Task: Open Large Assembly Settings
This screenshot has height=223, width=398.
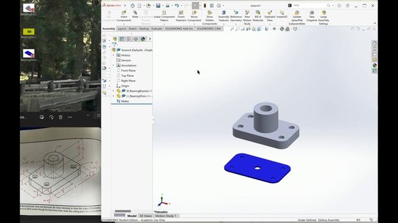Action: click(323, 18)
